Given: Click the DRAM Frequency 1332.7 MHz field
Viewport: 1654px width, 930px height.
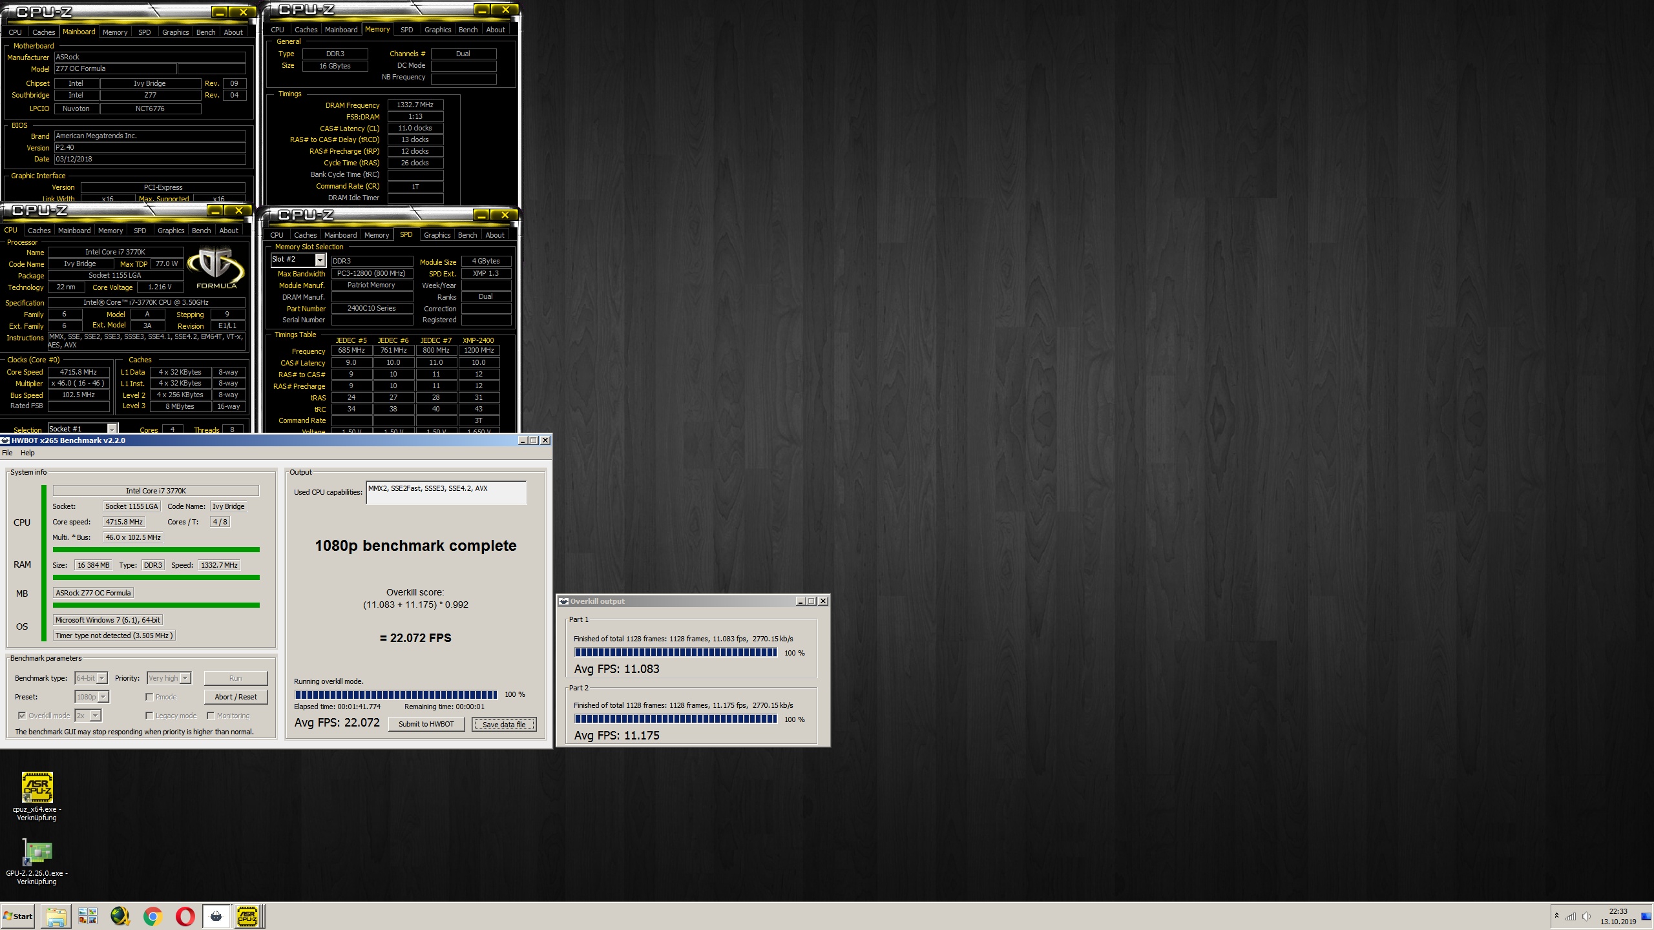Looking at the screenshot, I should coord(415,105).
